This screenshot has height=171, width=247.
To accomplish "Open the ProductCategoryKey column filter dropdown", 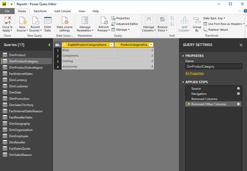I will point(151,45).
